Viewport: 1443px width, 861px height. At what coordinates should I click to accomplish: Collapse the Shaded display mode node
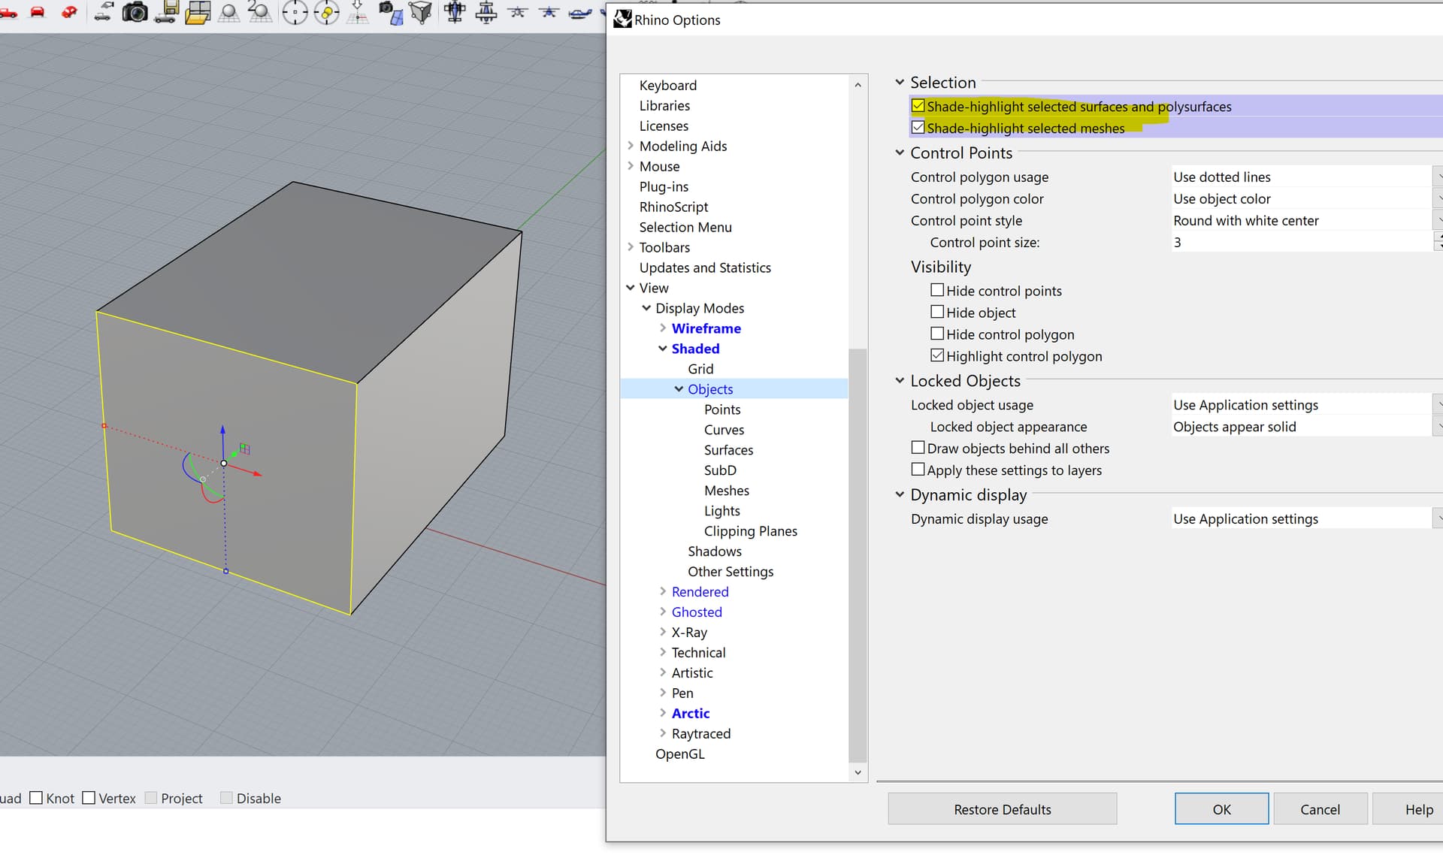point(663,349)
